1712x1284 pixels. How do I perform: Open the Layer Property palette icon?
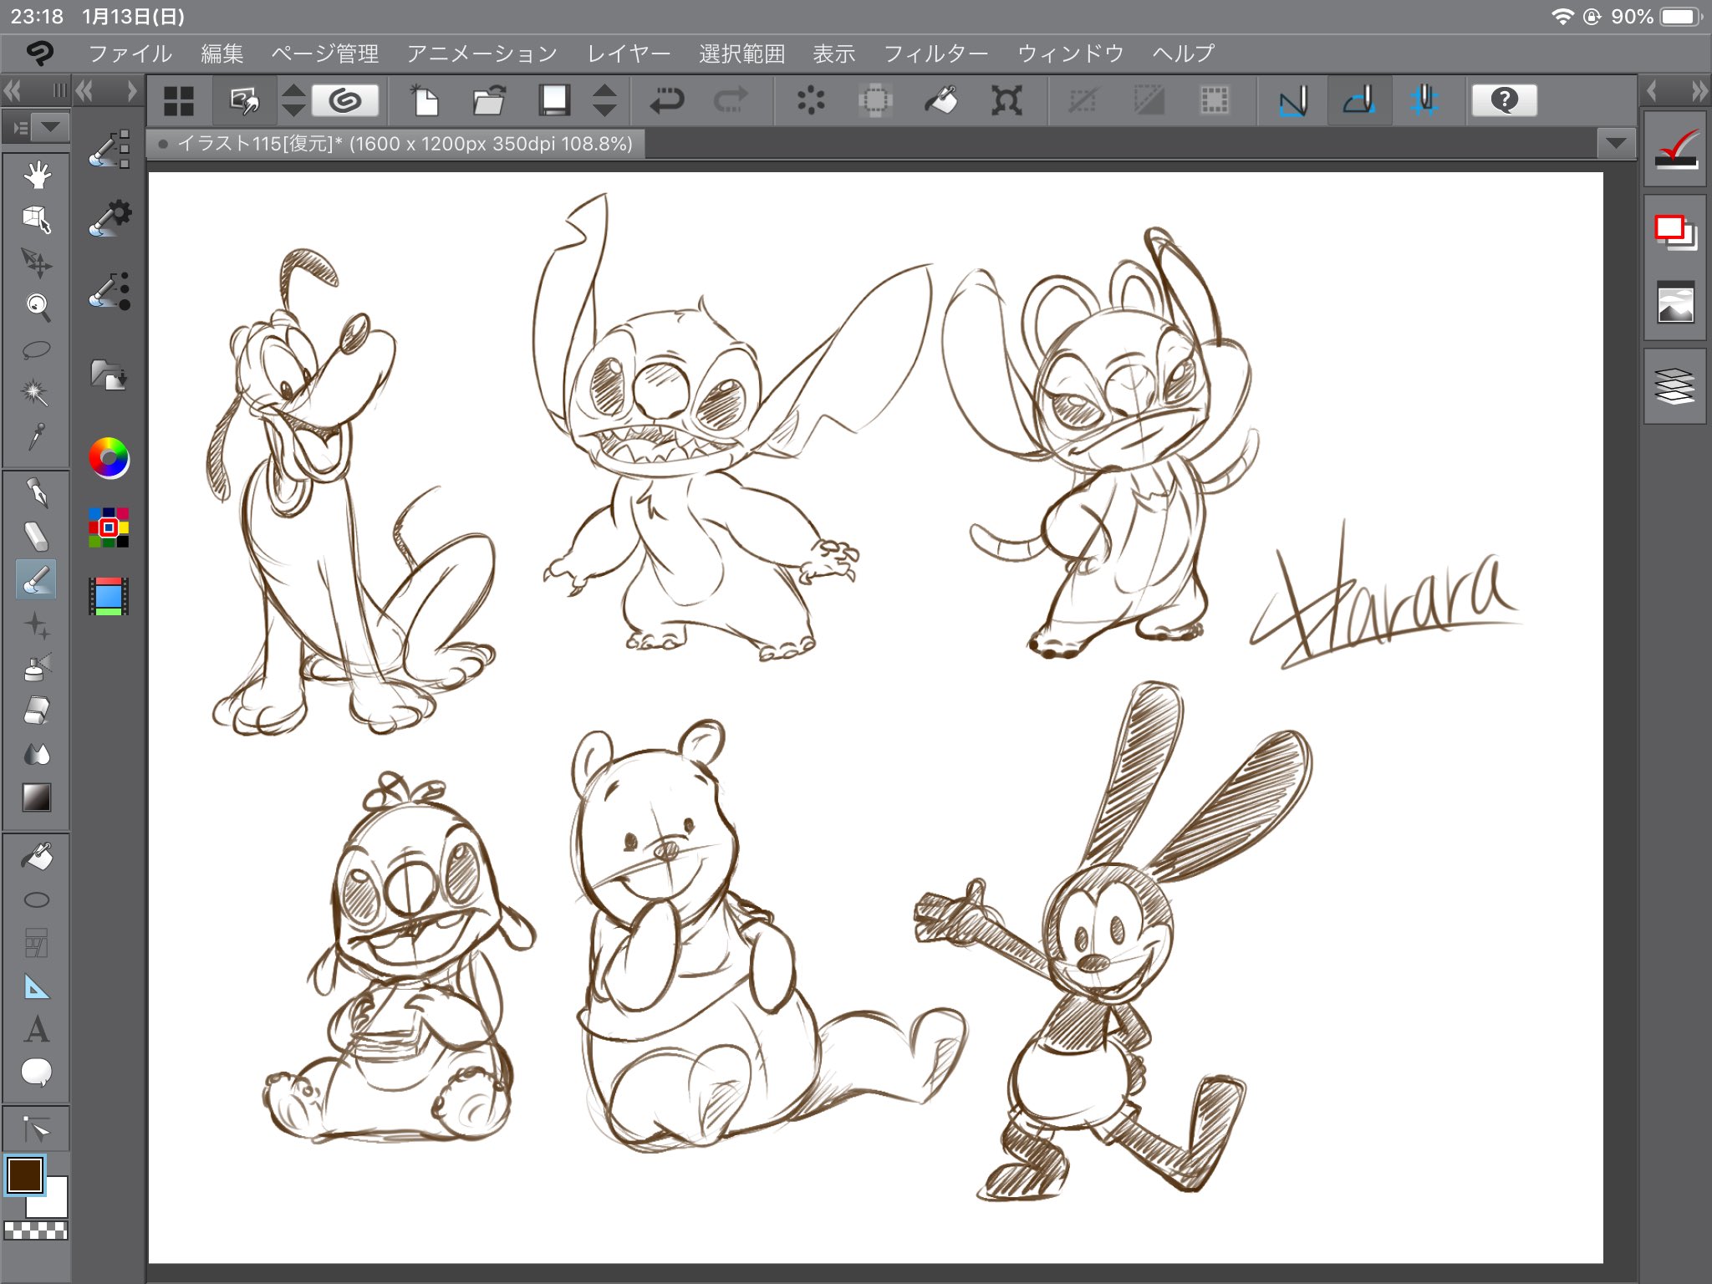[1675, 231]
